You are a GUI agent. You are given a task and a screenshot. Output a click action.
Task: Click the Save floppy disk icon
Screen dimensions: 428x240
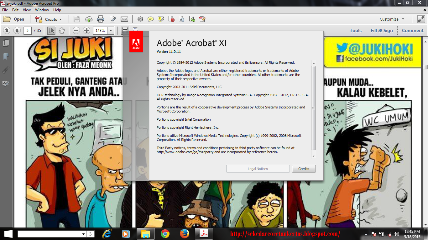tap(77, 19)
